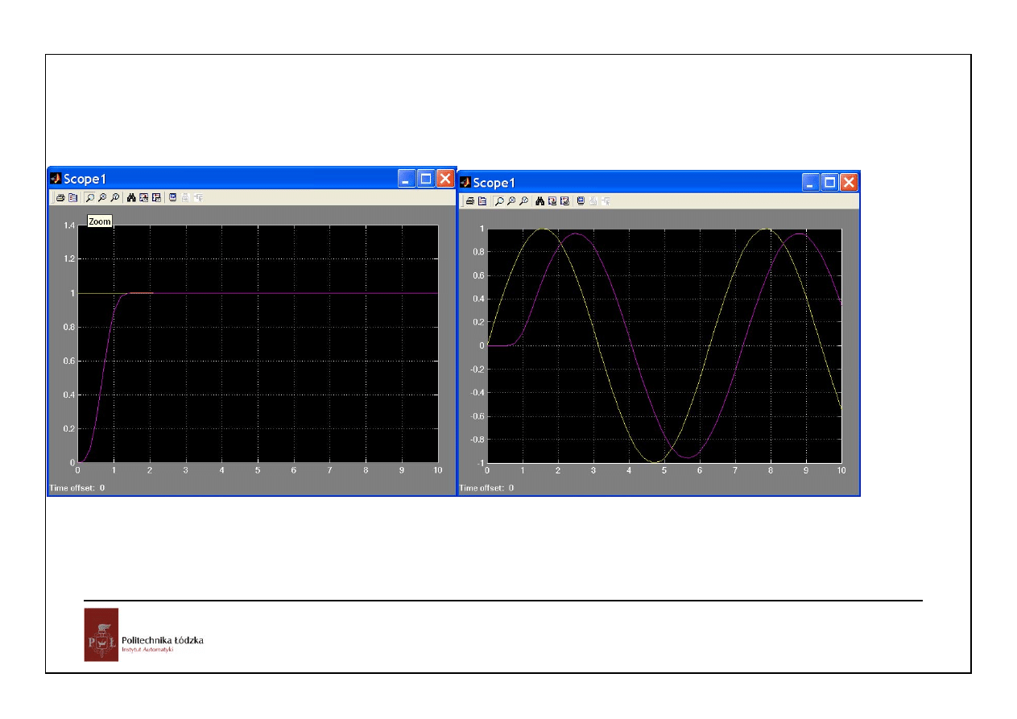Click Autoscale binoculars in right Scope1 toolbar

pos(540,201)
